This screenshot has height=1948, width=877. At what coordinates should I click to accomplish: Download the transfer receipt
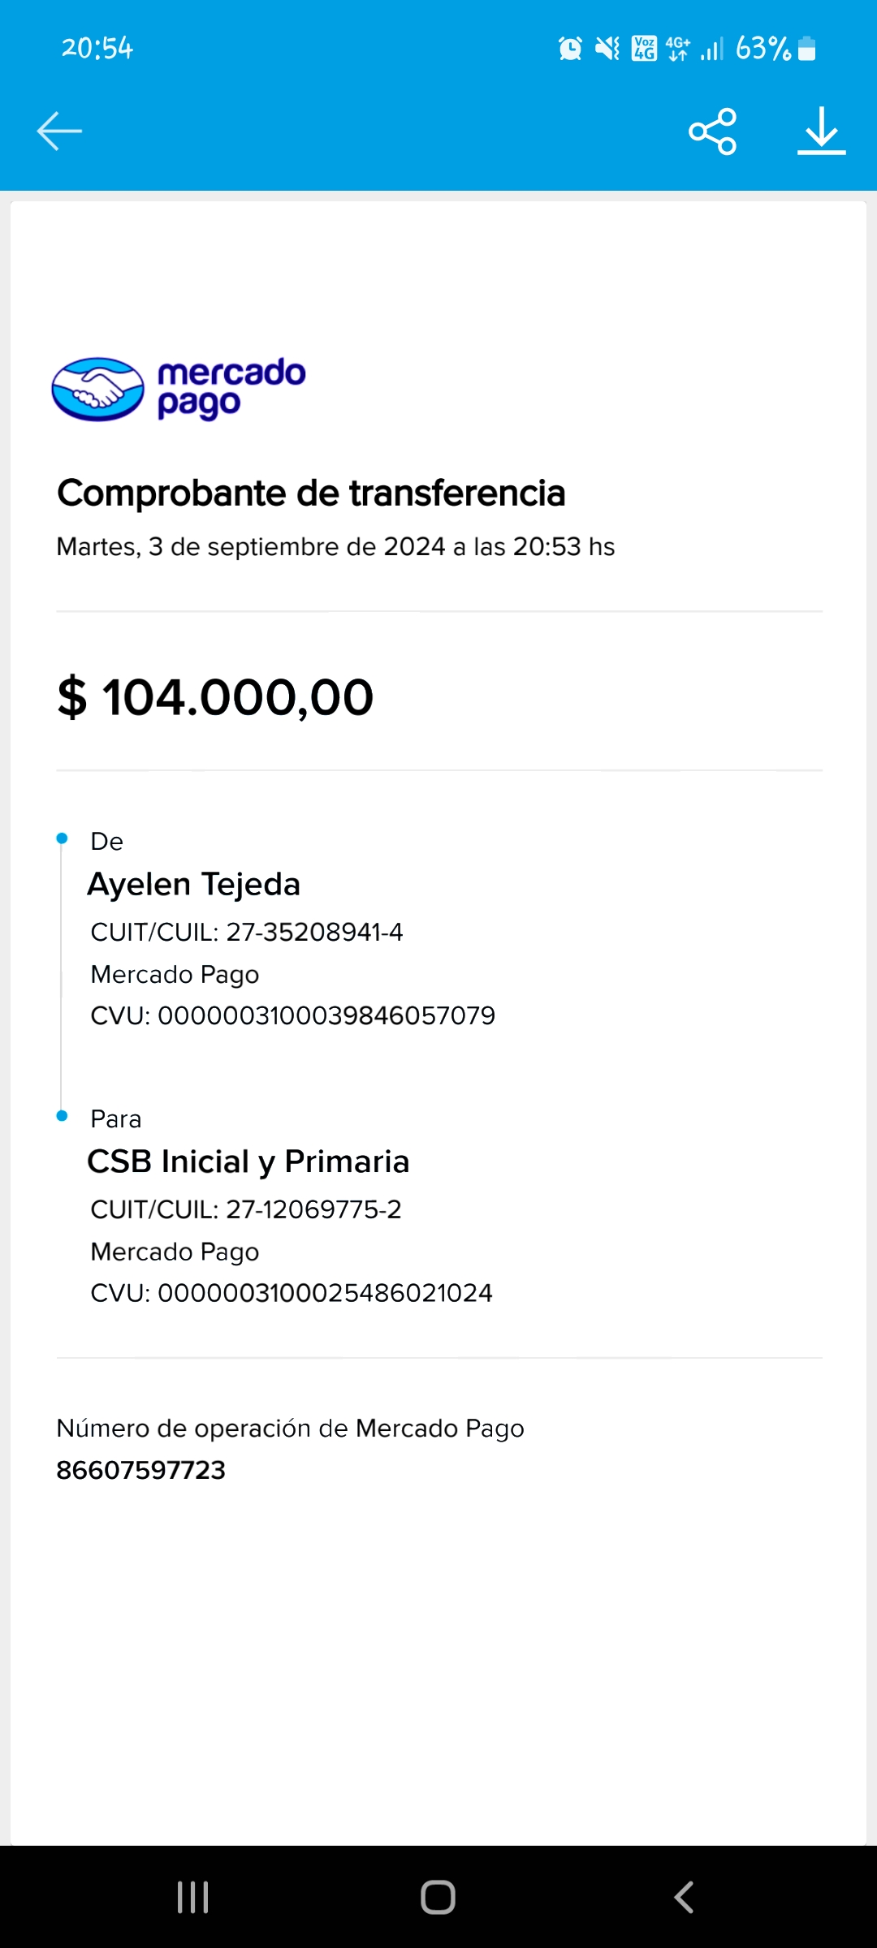click(x=821, y=131)
